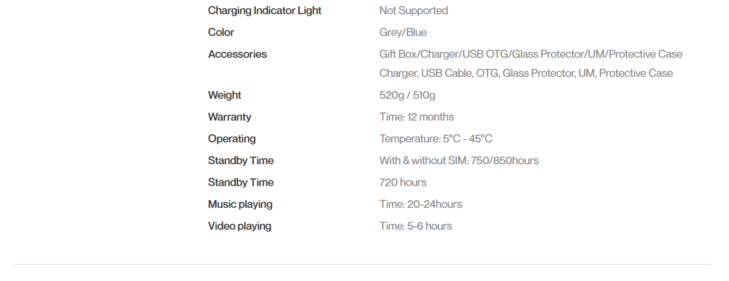The width and height of the screenshot is (729, 281).
Task: Select the Time: 20-24hours value
Action: point(420,204)
